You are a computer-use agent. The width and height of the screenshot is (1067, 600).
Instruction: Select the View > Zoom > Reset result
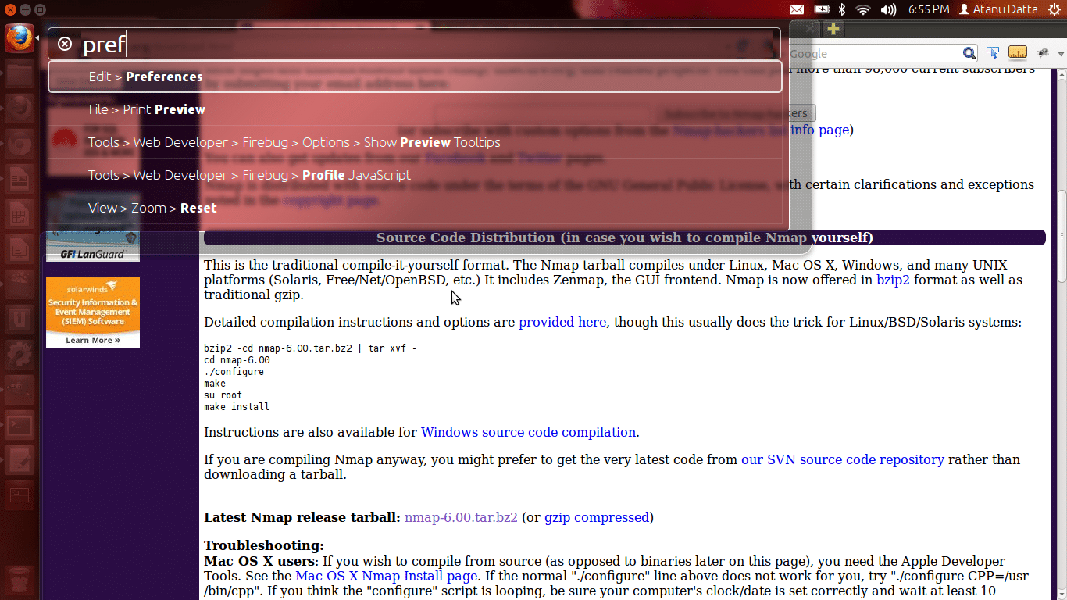415,208
